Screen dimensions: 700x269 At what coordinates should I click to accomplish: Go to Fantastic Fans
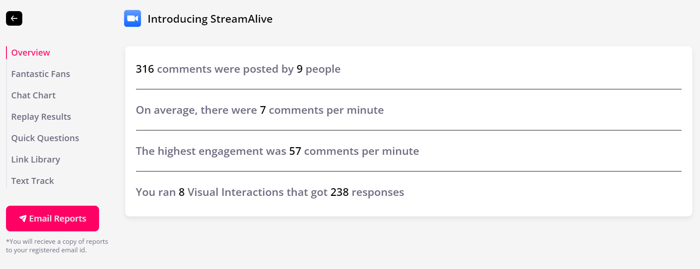[x=41, y=74]
